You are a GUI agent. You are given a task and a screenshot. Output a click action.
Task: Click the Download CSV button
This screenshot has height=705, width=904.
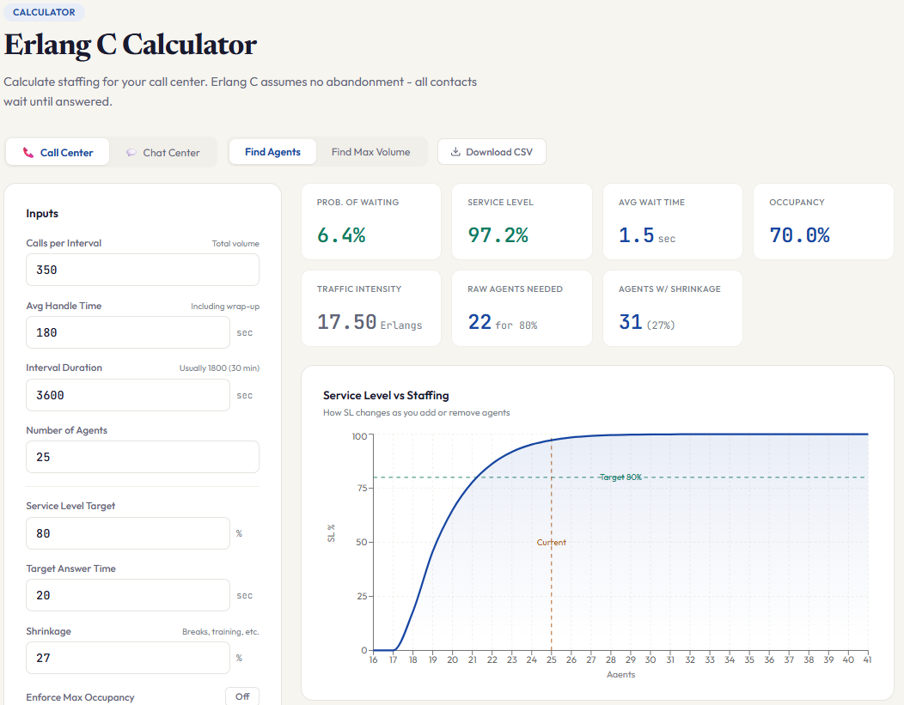tap(492, 151)
